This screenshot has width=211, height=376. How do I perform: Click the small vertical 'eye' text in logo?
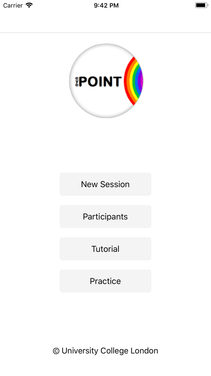[x=77, y=82]
